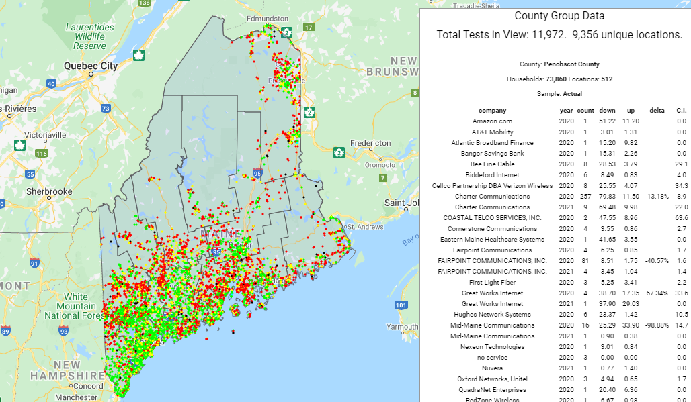Image resolution: width=691 pixels, height=402 pixels.
Task: Click the Route 116 highway shield
Action: click(x=42, y=154)
